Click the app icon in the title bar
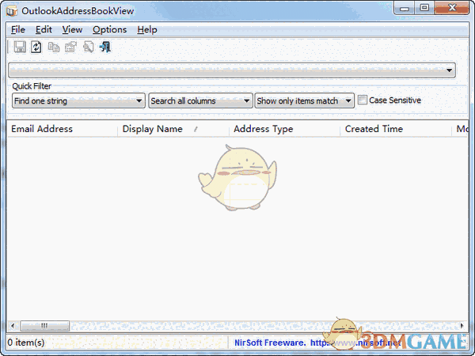The image size is (475, 356). [12, 11]
